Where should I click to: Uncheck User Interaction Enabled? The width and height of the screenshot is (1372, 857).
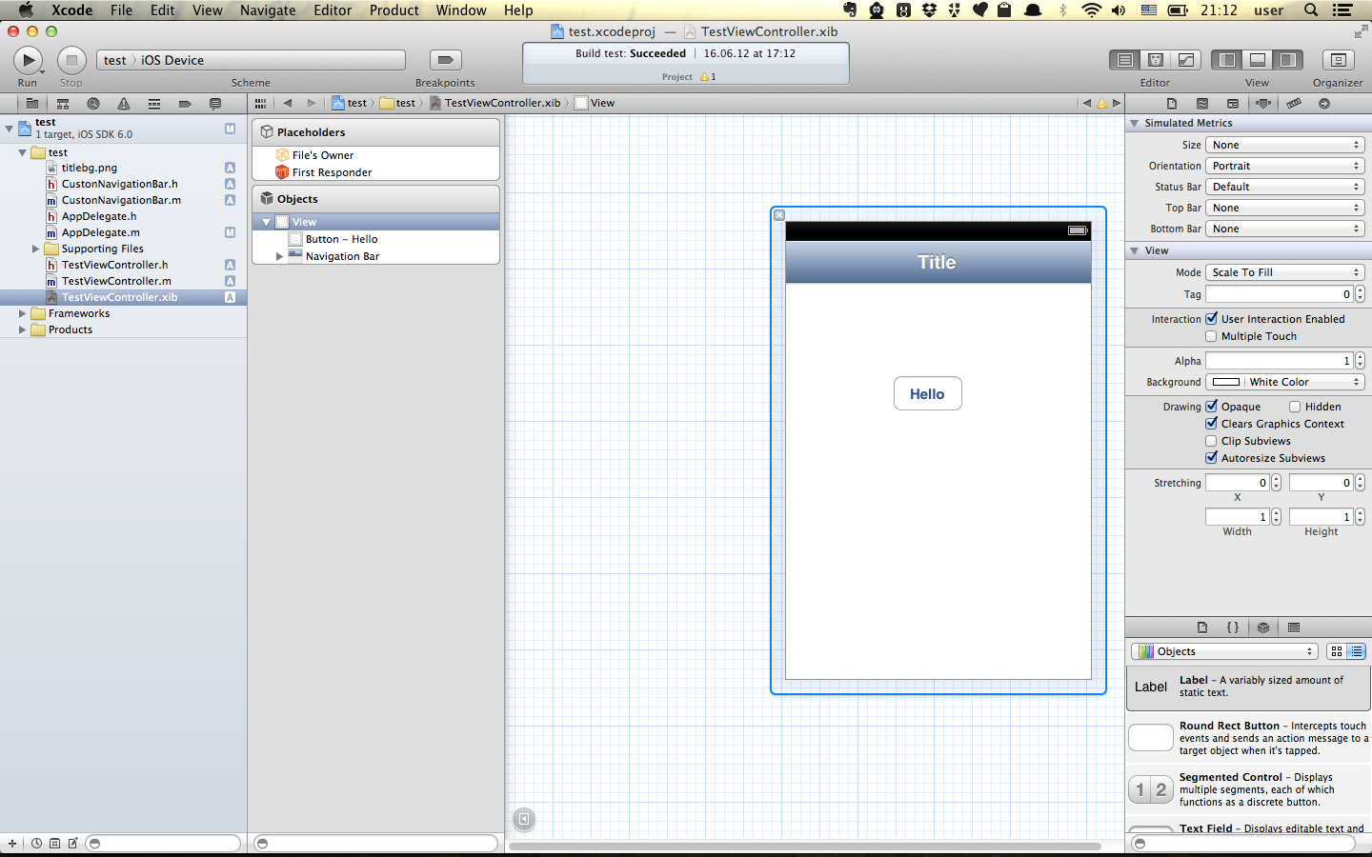click(1211, 319)
